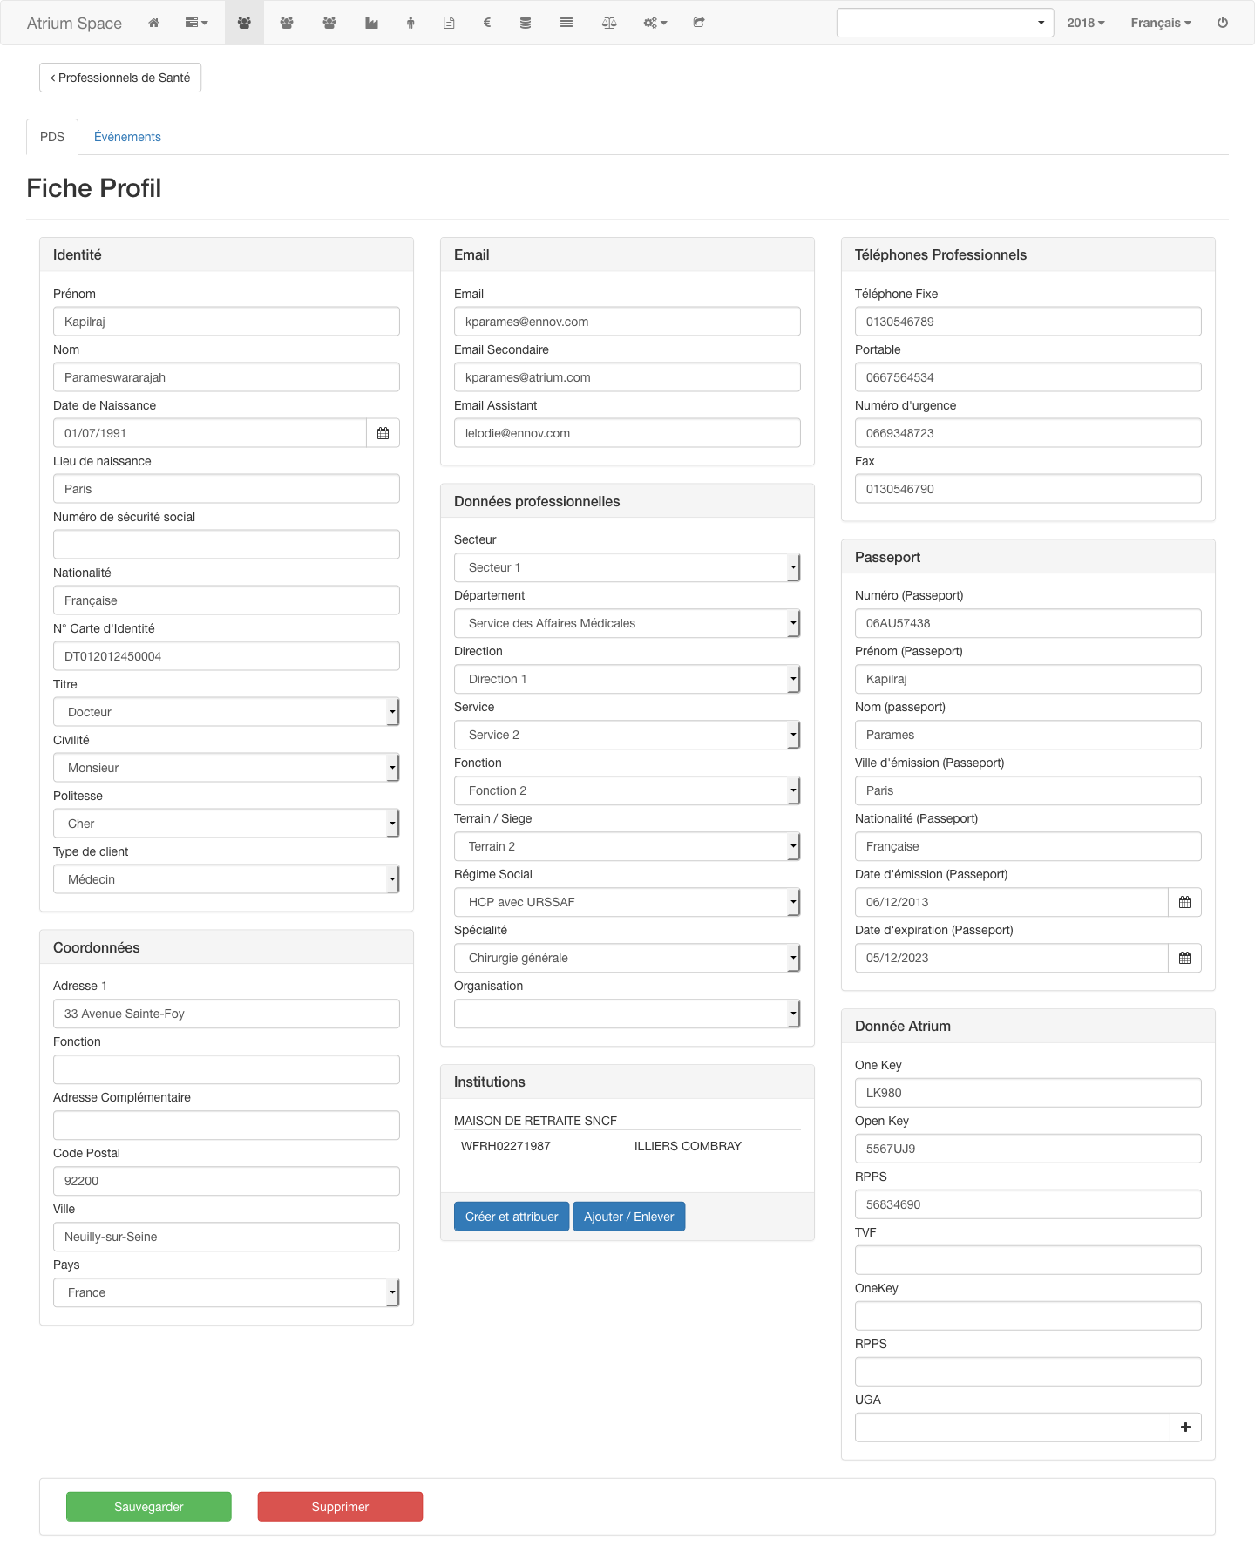This screenshot has height=1553, width=1255.
Task: Open calendar for Date de Naissance
Action: click(x=383, y=433)
